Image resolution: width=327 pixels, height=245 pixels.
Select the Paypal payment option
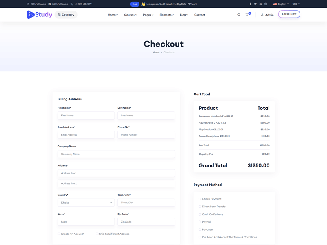200,222
